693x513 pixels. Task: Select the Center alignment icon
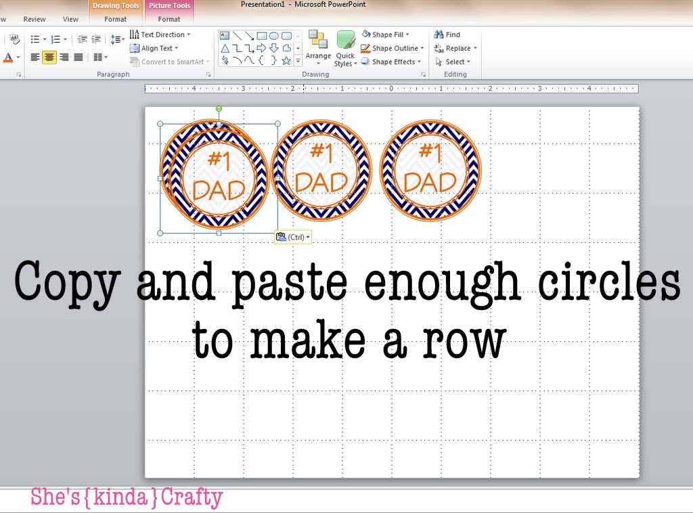pyautogui.click(x=48, y=58)
